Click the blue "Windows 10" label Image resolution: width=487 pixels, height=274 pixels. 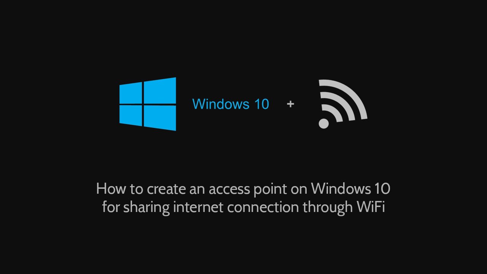point(231,104)
